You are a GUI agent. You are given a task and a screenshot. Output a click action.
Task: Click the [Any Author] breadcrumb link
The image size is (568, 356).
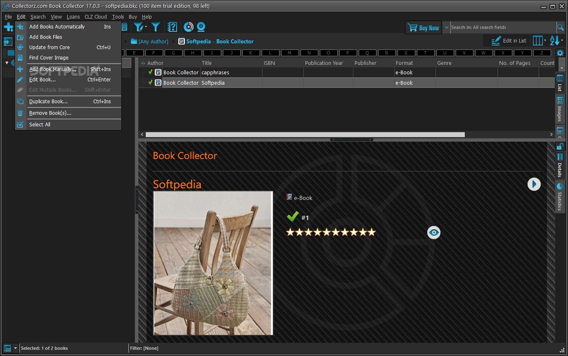tap(154, 41)
